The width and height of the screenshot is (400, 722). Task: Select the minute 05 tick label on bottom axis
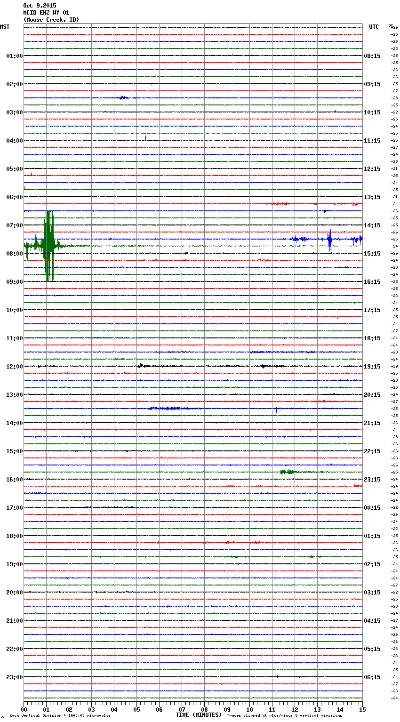pos(137,709)
